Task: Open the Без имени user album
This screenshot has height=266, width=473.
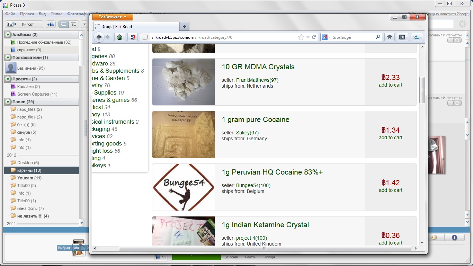Action: click(30, 68)
